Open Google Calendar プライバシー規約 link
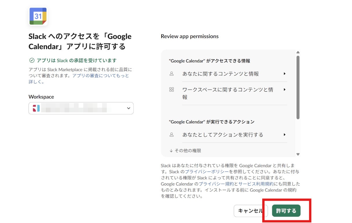Screen dimensions: 352x223 pos(216,184)
